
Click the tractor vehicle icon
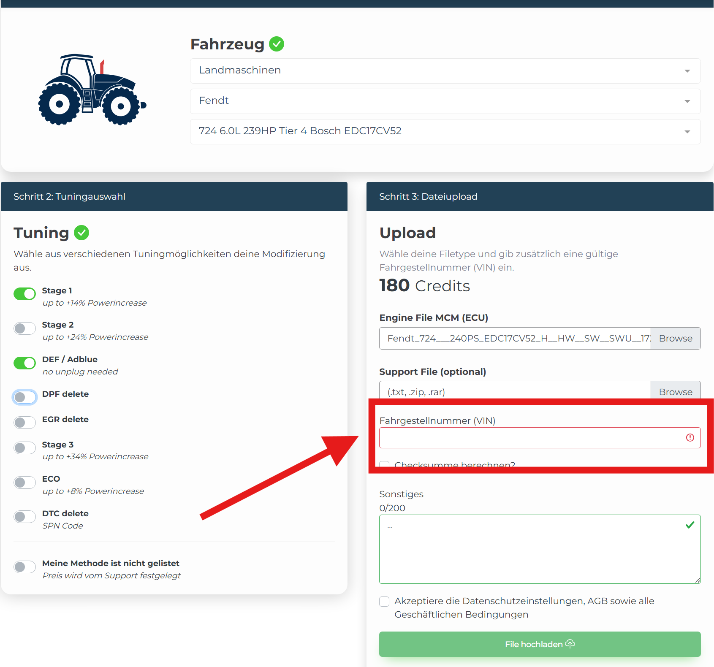click(x=92, y=89)
